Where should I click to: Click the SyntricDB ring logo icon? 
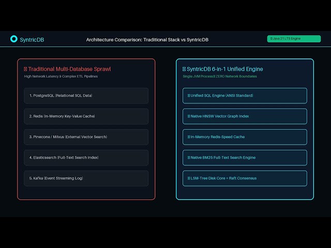14,39
